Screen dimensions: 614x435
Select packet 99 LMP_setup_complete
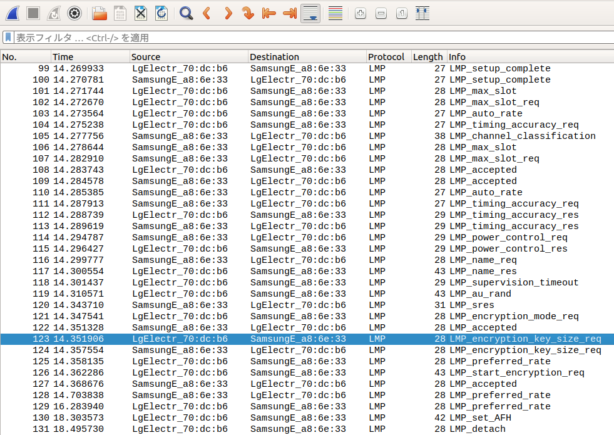point(307,68)
